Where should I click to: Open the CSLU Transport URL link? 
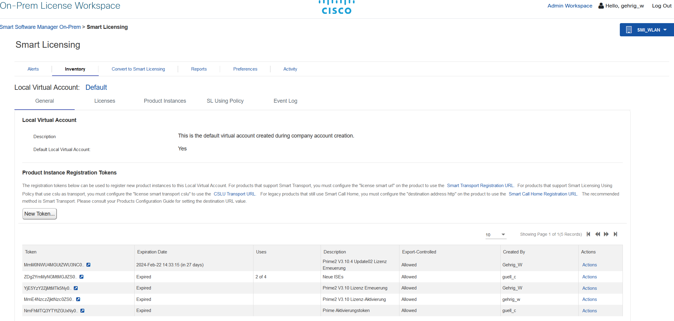pos(234,194)
